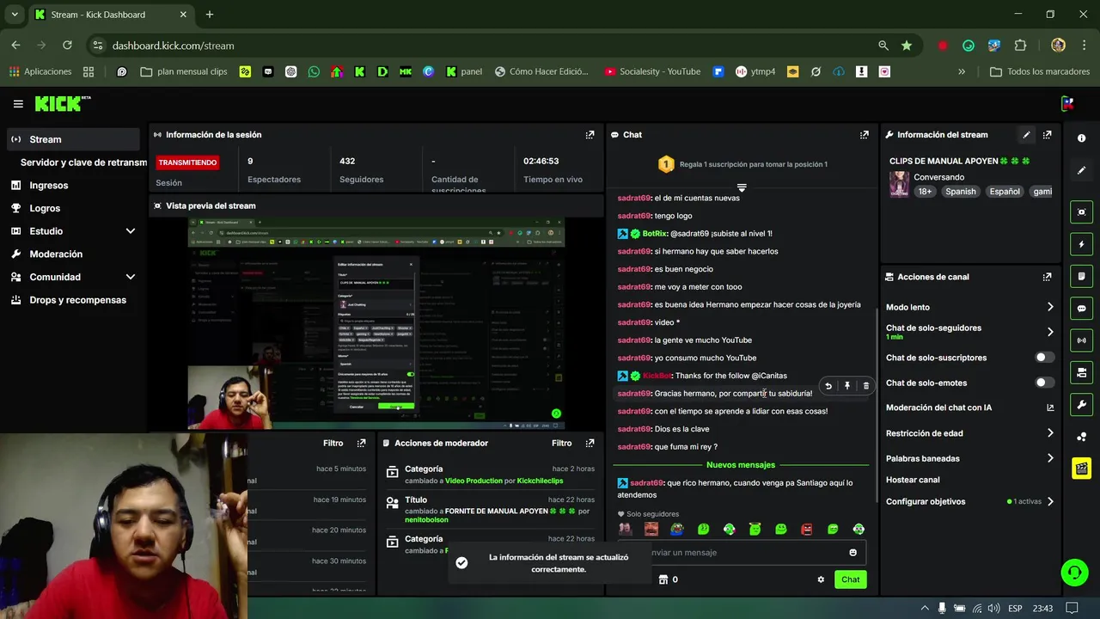Bookmark page with the star icon

point(907,46)
